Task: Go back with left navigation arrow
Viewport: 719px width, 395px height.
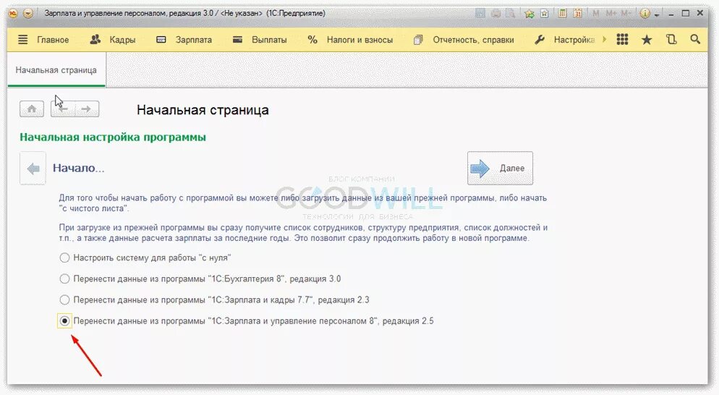Action: (63, 109)
